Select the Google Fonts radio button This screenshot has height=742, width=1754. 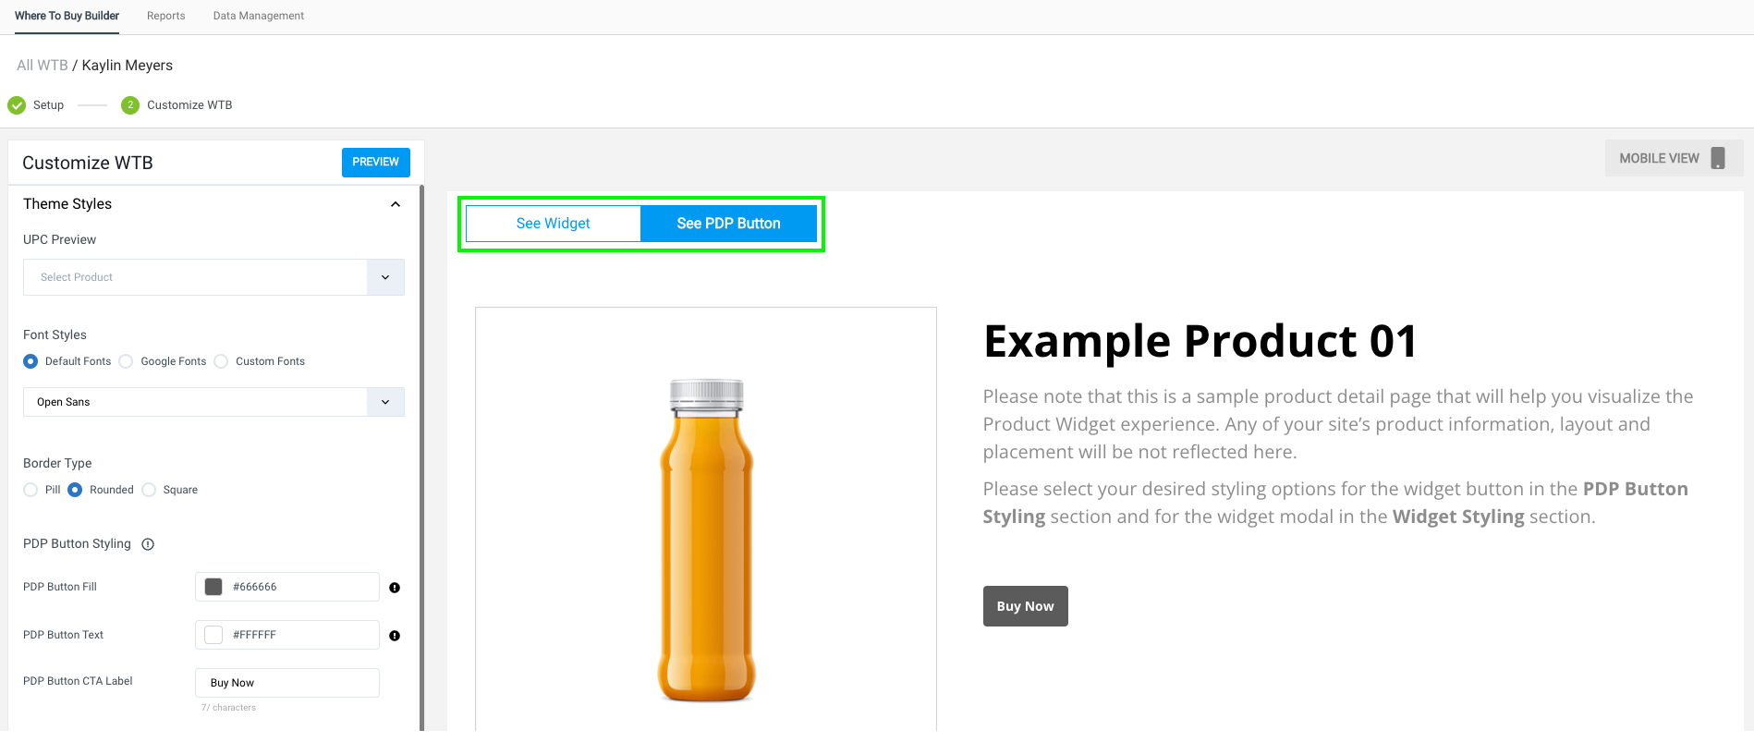pyautogui.click(x=127, y=361)
